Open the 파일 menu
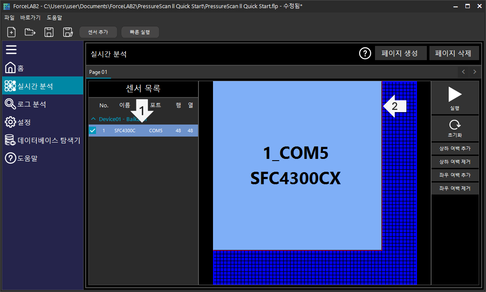Image resolution: width=486 pixels, height=292 pixels. pos(9,18)
